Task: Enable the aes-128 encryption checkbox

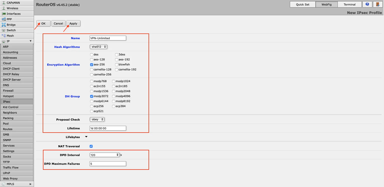Action: (x=92, y=60)
